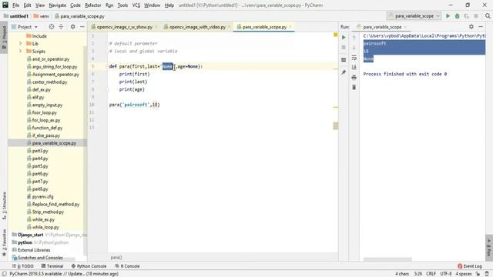Click the down arrow in Run console
The width and height of the screenshot is (493, 277).
(x=354, y=48)
